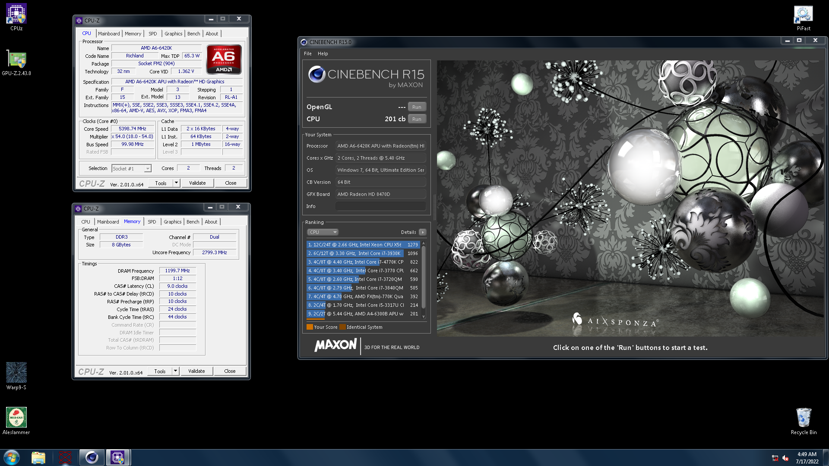The height and width of the screenshot is (466, 829).
Task: Open the Cinebench Help menu
Action: (x=323, y=54)
